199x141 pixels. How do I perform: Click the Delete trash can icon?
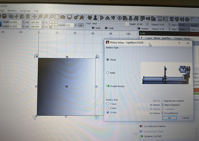(x=28, y=17)
